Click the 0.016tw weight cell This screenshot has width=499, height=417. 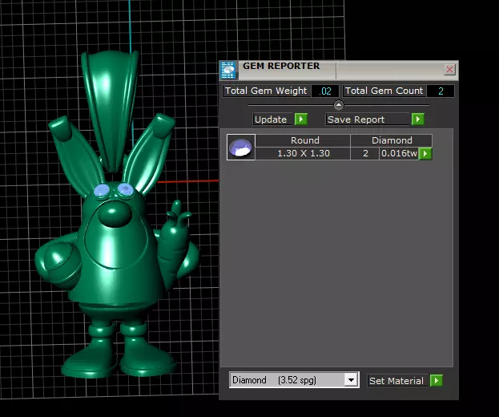click(x=399, y=153)
